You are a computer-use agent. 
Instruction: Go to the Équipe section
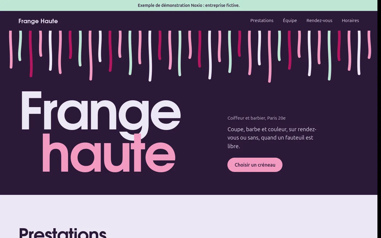point(290,21)
